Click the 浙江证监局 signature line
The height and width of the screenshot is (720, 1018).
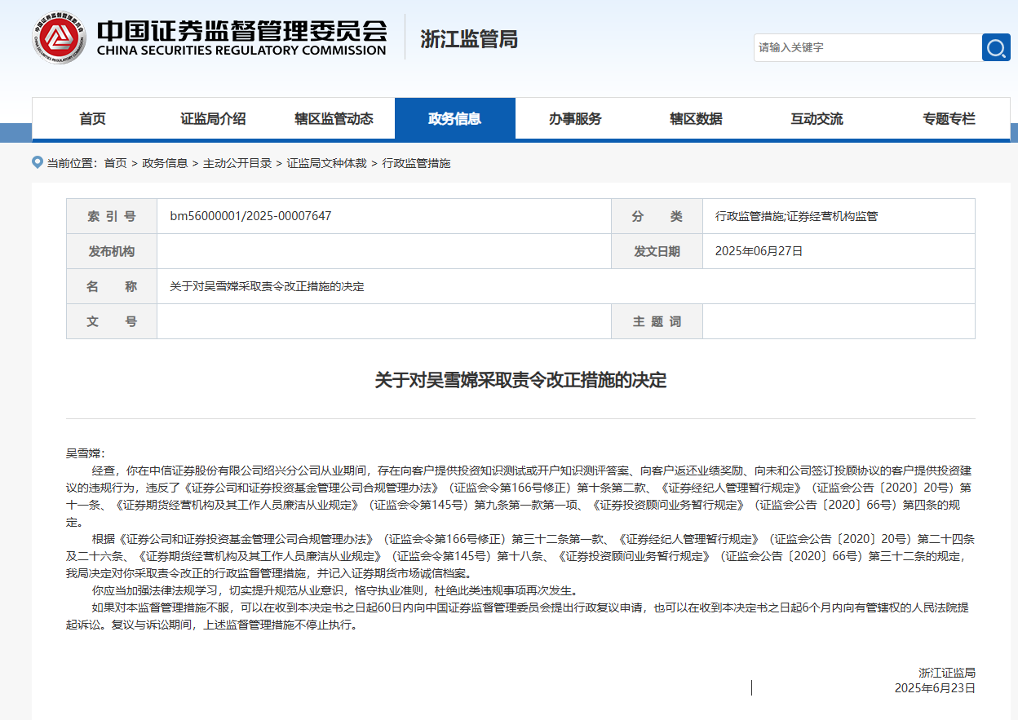946,673
